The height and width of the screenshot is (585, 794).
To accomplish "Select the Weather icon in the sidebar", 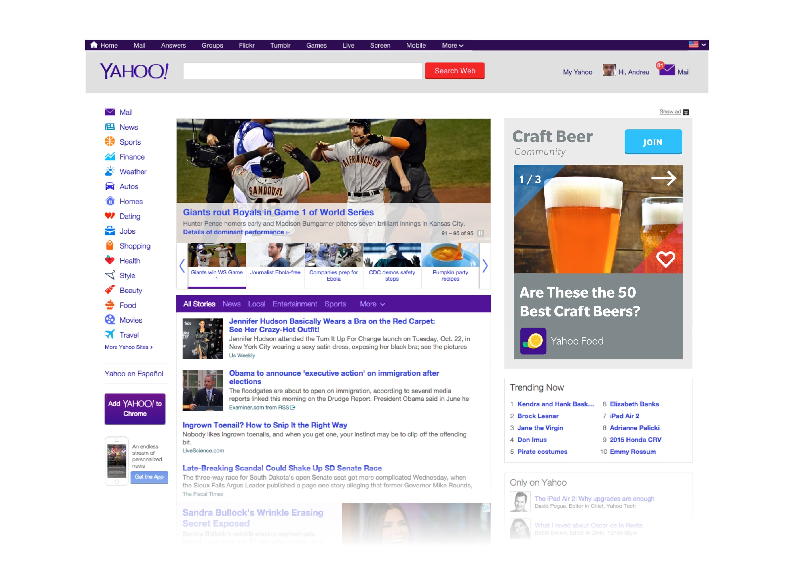I will (x=110, y=172).
